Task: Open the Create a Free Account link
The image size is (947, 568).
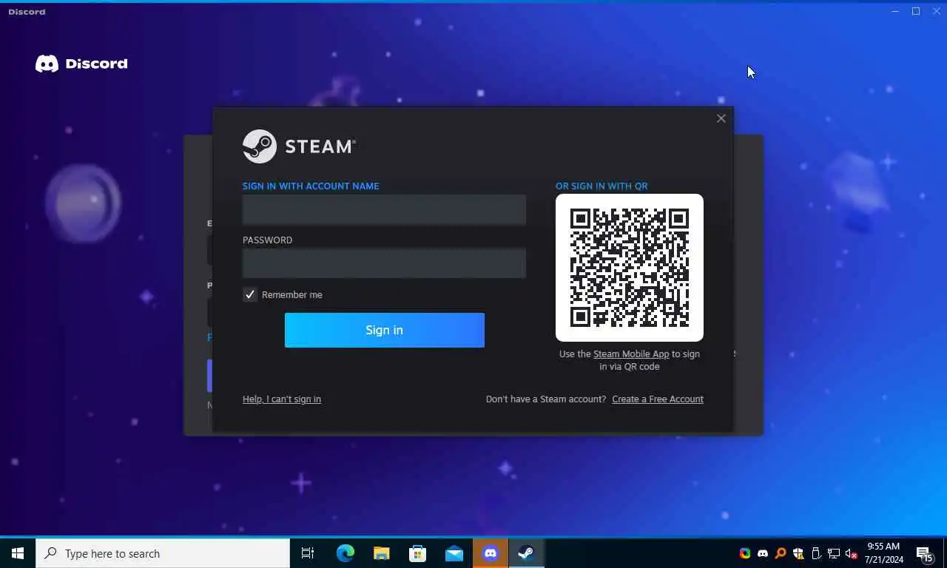Action: [x=658, y=399]
